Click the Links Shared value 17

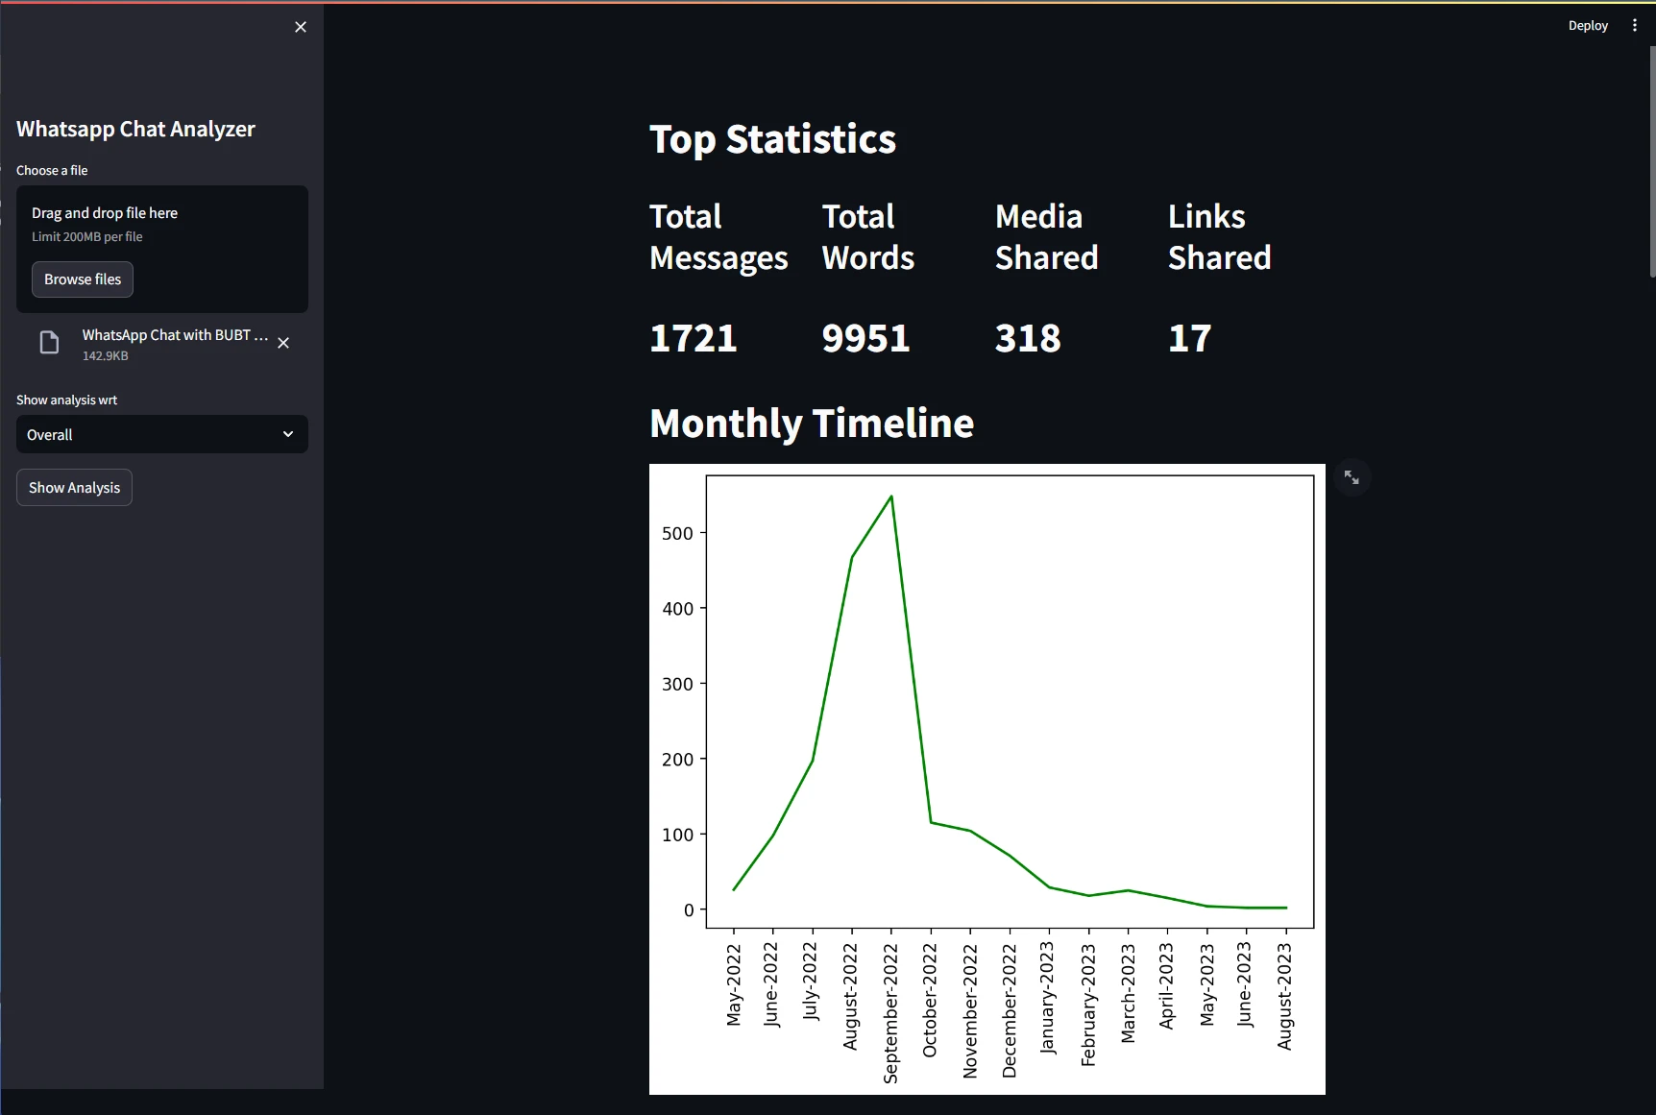1189,338
